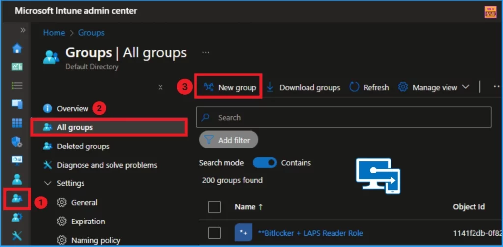Open the Devices icon in the rail
Screen dimensions: 503x247
[17, 104]
